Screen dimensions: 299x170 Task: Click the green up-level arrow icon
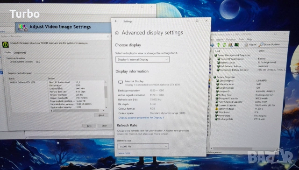click(219, 45)
